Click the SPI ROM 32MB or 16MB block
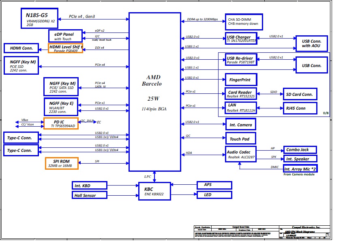The width and height of the screenshot is (345, 244). [62, 163]
